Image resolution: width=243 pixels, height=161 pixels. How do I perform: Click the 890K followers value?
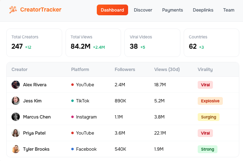click(x=120, y=101)
